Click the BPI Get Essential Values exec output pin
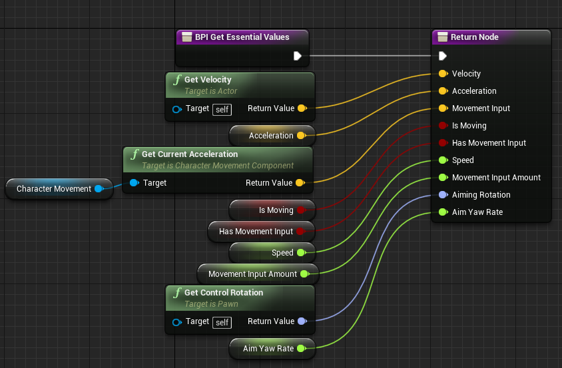Screen dimensions: 562x368 point(298,56)
